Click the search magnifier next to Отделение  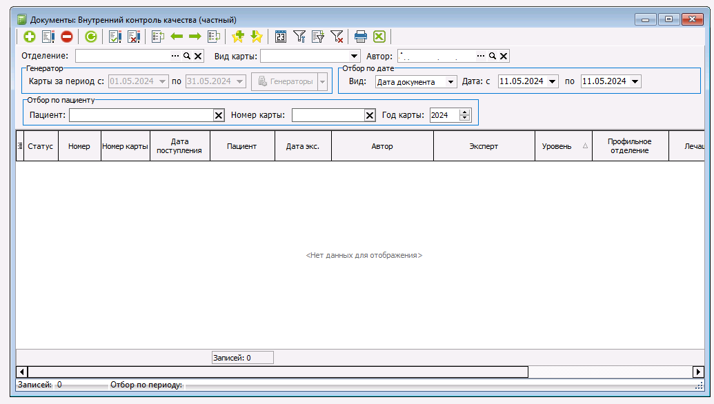186,57
